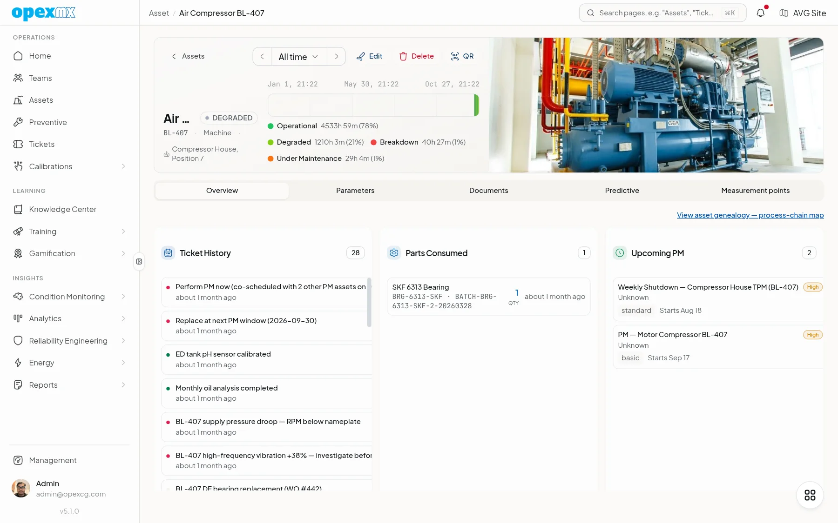Expand the Condition Monitoring submenu
Screen dimensions: 838x523
coord(123,297)
